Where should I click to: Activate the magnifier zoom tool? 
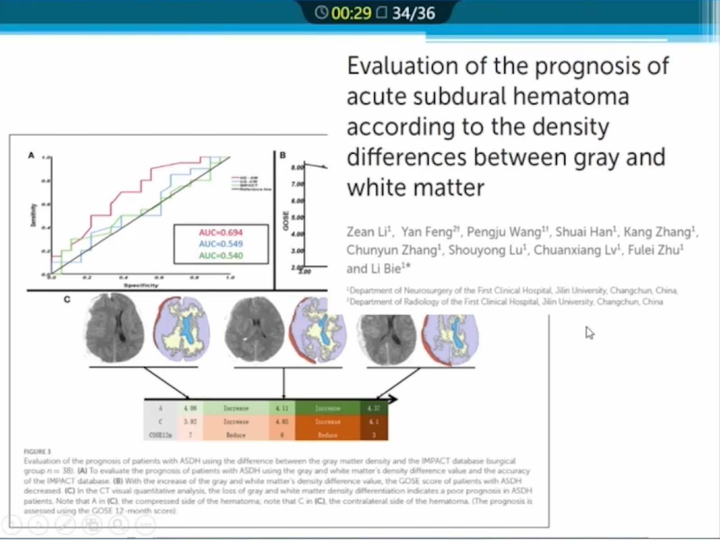118,524
